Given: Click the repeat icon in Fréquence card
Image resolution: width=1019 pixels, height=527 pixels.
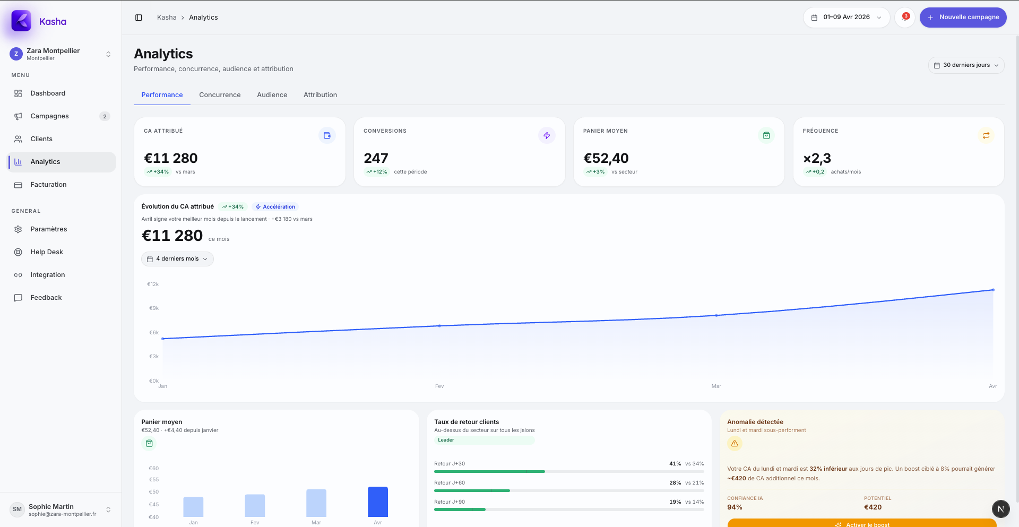Looking at the screenshot, I should pos(986,136).
